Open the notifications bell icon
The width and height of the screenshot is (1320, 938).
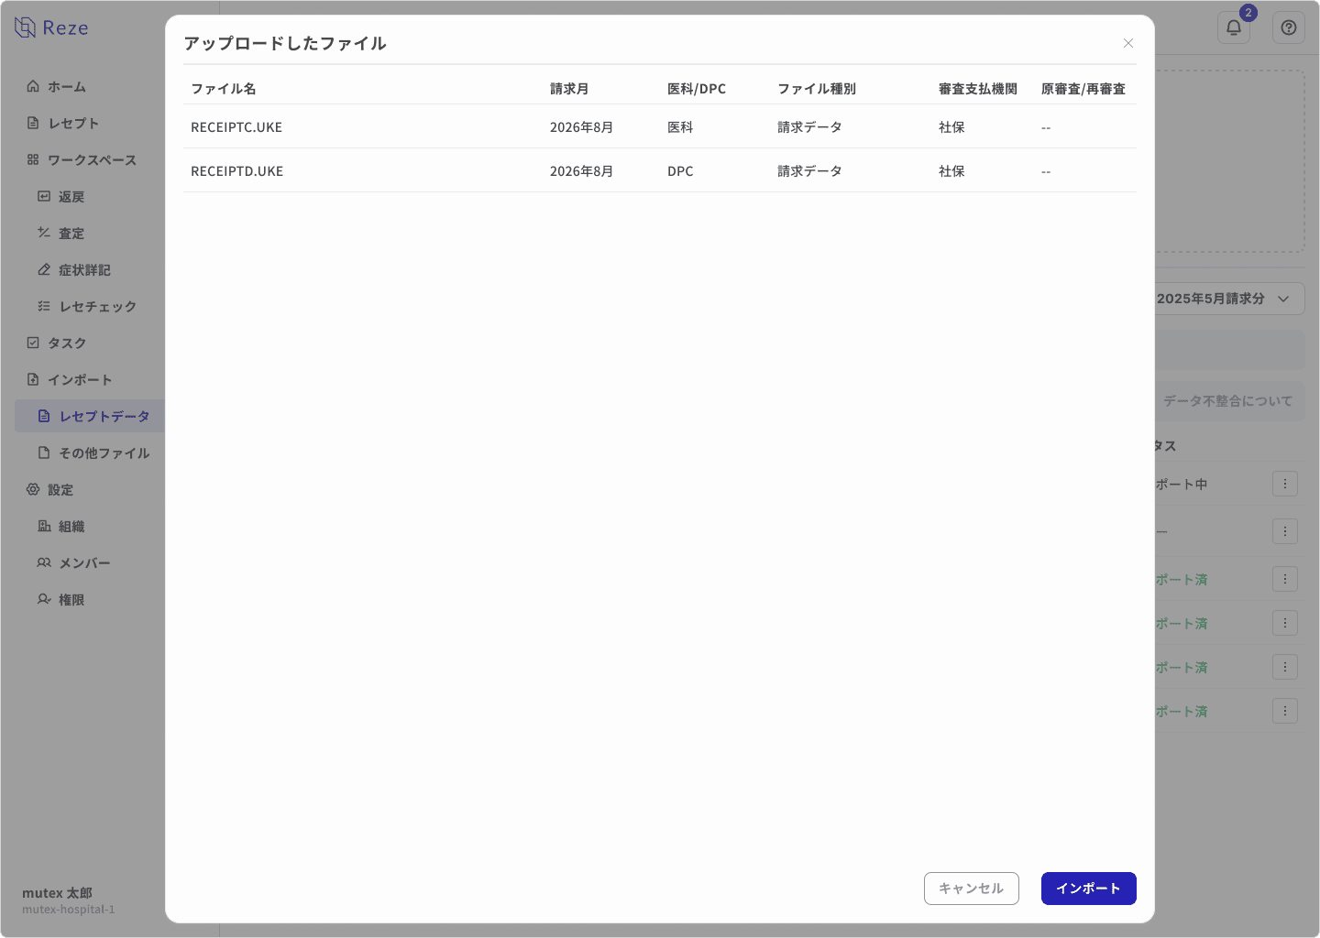[1233, 27]
